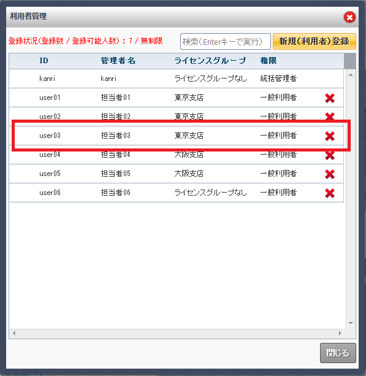Select the kanri 統括管理者 row
This screenshot has width=366, height=376.
[176, 79]
